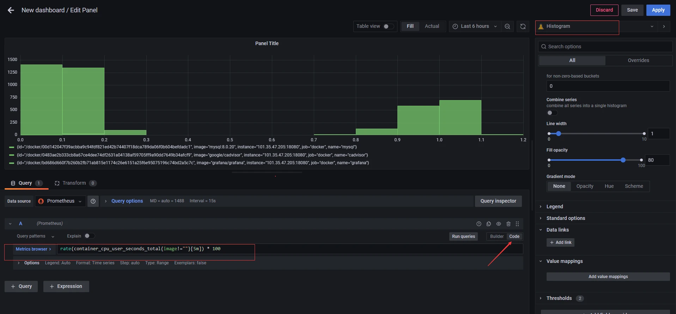Toggle query A visibility eye icon
The image size is (676, 314).
click(499, 224)
